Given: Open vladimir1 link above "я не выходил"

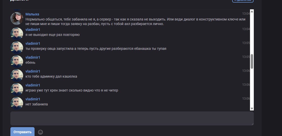Looking at the screenshot, I should pyautogui.click(x=33, y=30).
